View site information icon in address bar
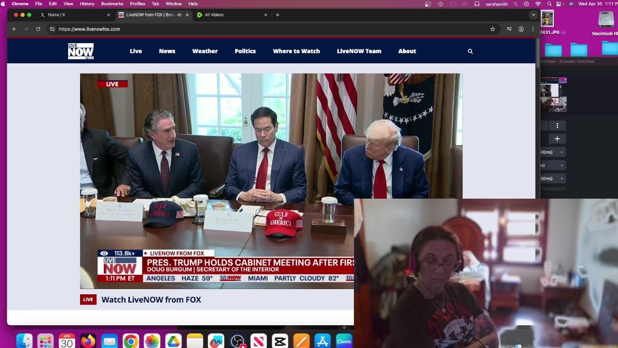 [52, 29]
